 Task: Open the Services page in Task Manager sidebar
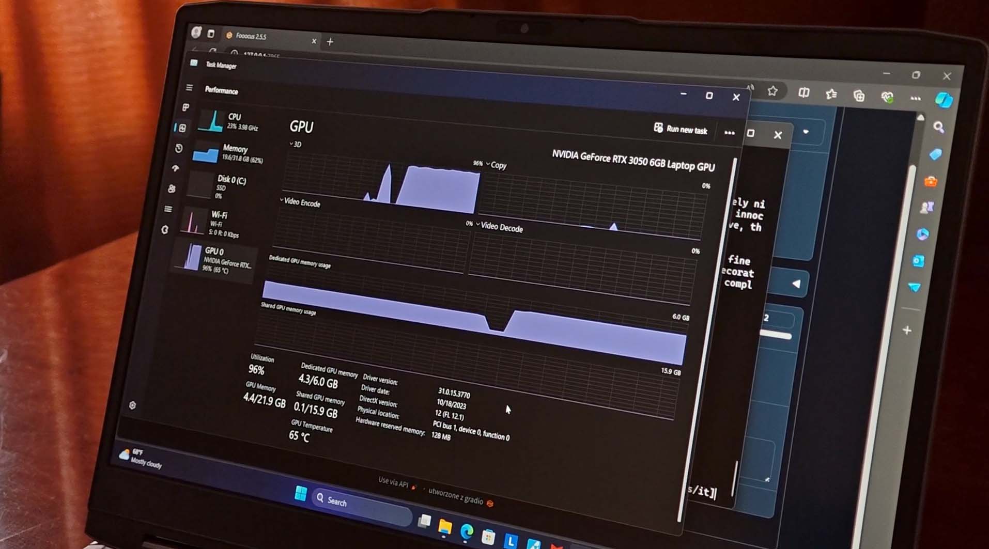[165, 230]
